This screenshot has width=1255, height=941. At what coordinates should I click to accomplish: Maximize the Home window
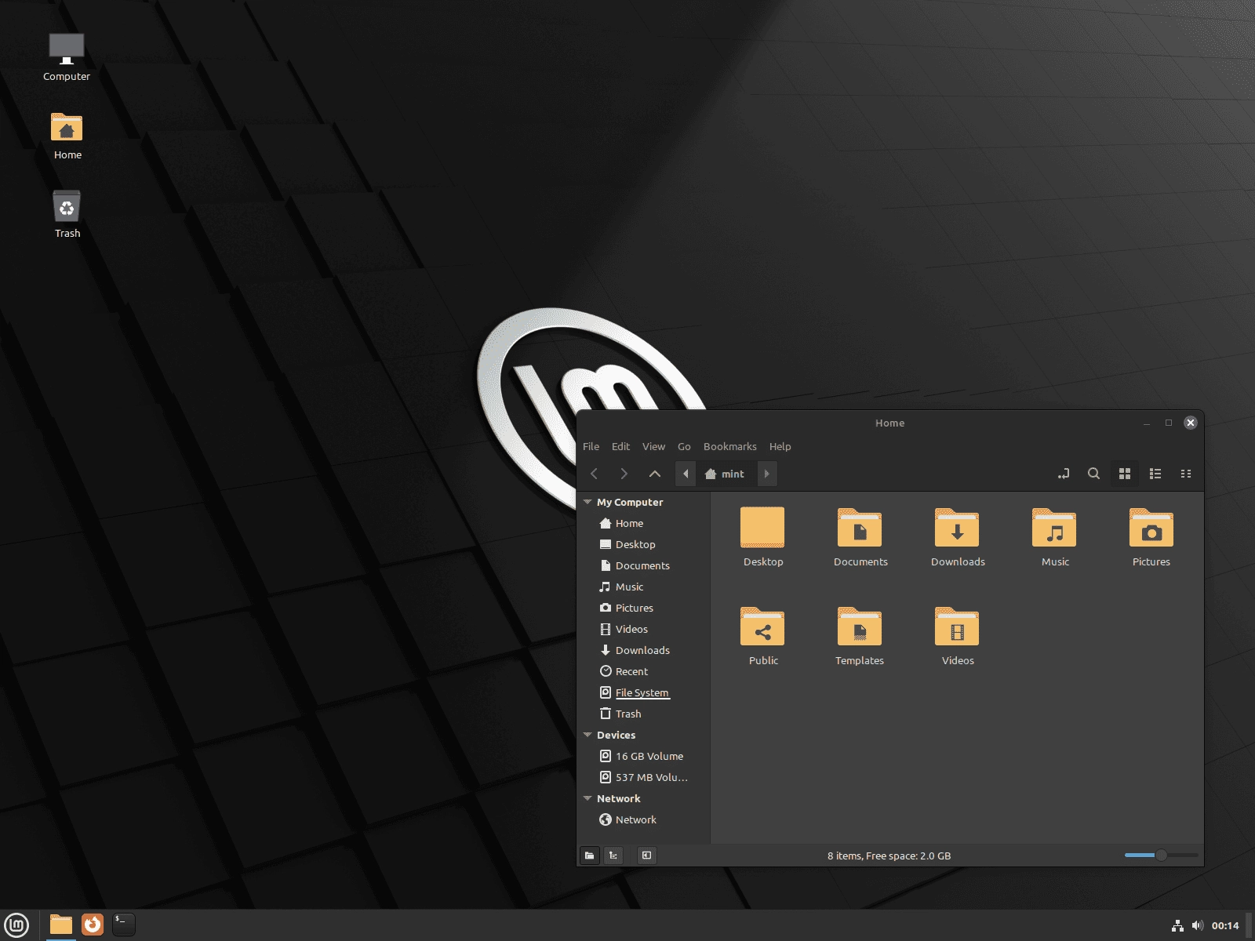[x=1169, y=423]
